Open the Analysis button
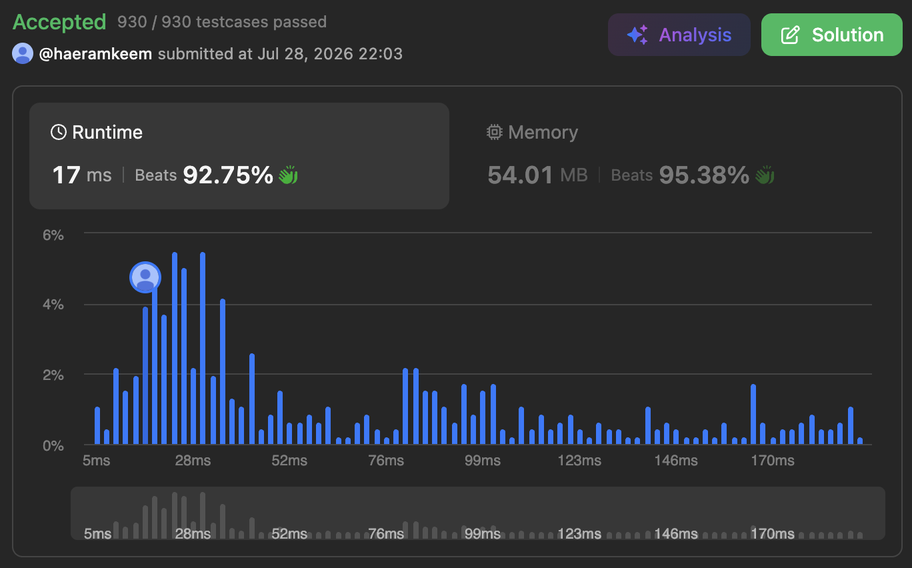Image resolution: width=912 pixels, height=568 pixels. click(679, 35)
